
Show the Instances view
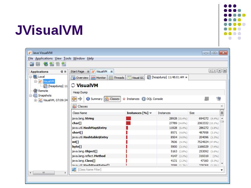point(131,99)
